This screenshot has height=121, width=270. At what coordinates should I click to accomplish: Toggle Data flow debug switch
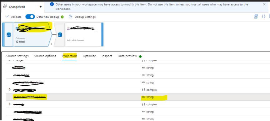(x=30, y=17)
